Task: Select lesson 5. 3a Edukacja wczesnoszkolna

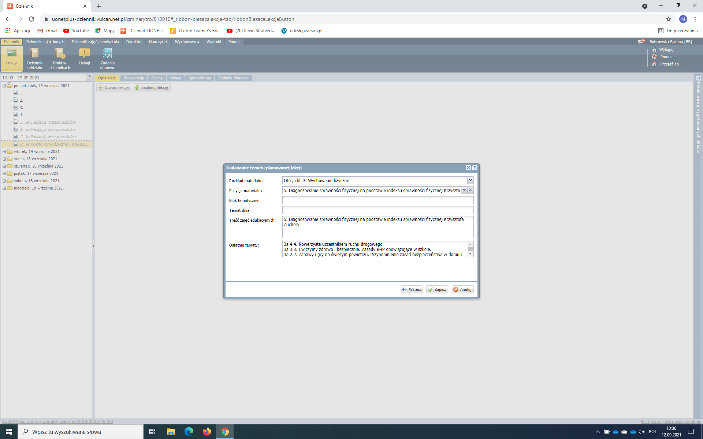Action: [x=48, y=122]
